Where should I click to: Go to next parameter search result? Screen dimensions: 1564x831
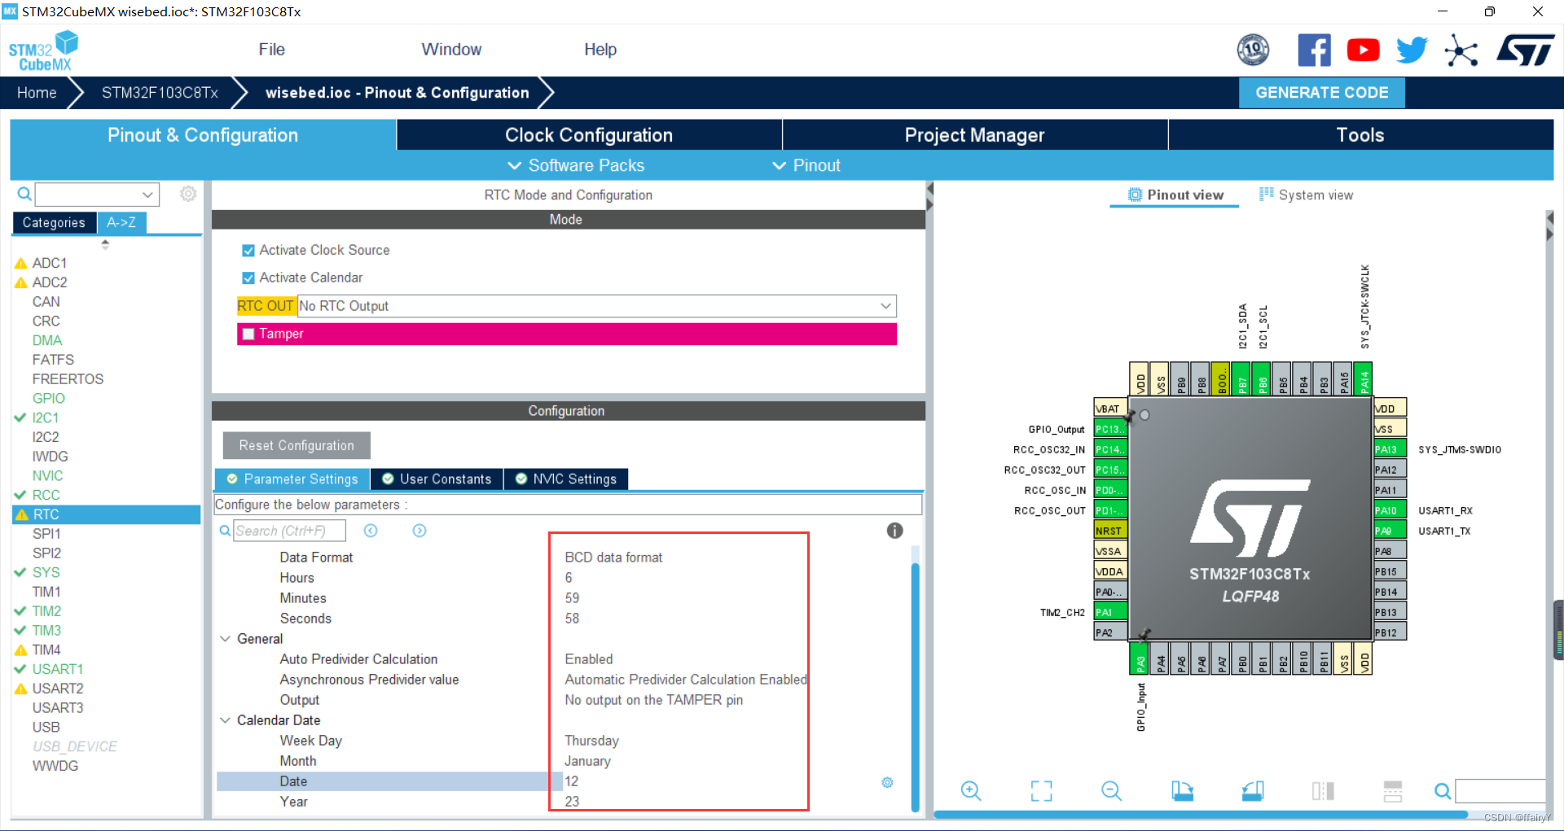(x=420, y=531)
